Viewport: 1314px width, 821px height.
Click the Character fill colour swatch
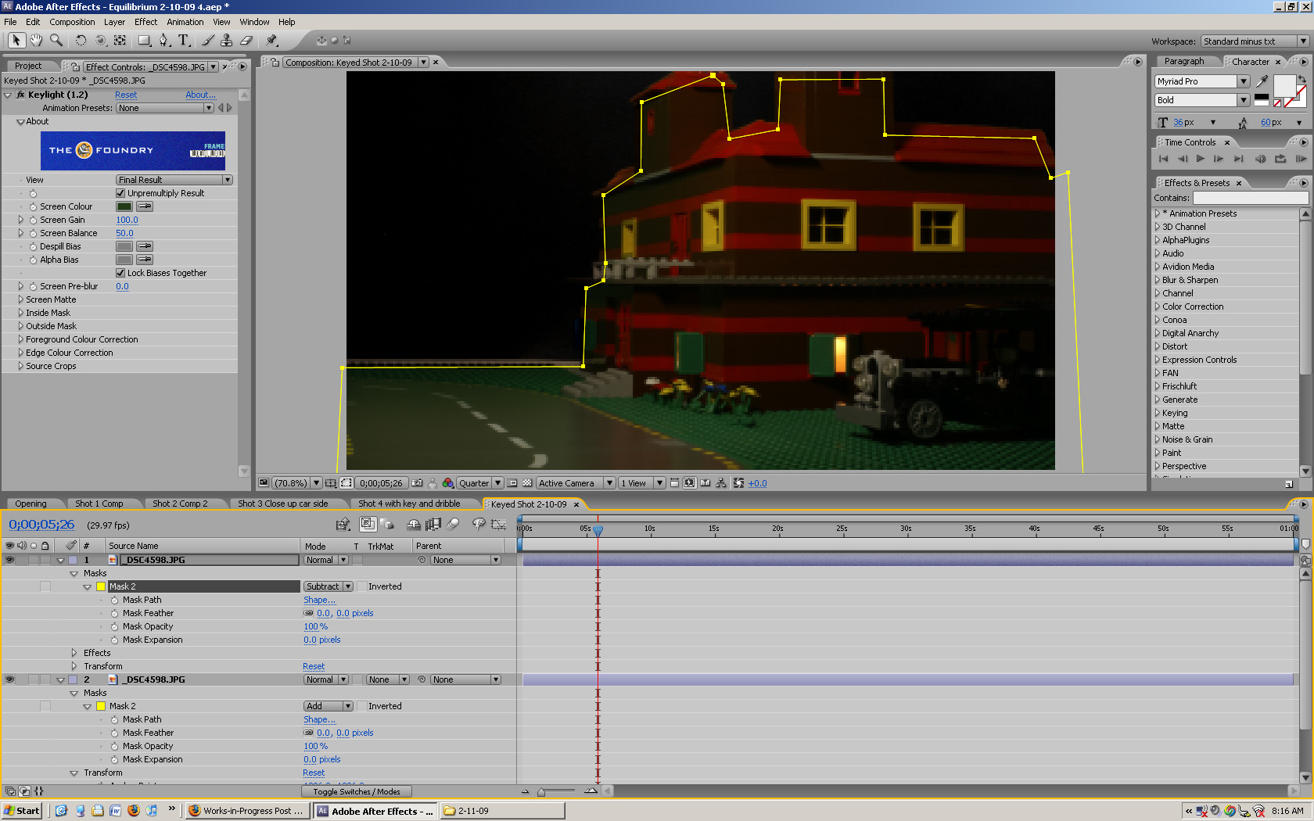tap(1284, 85)
